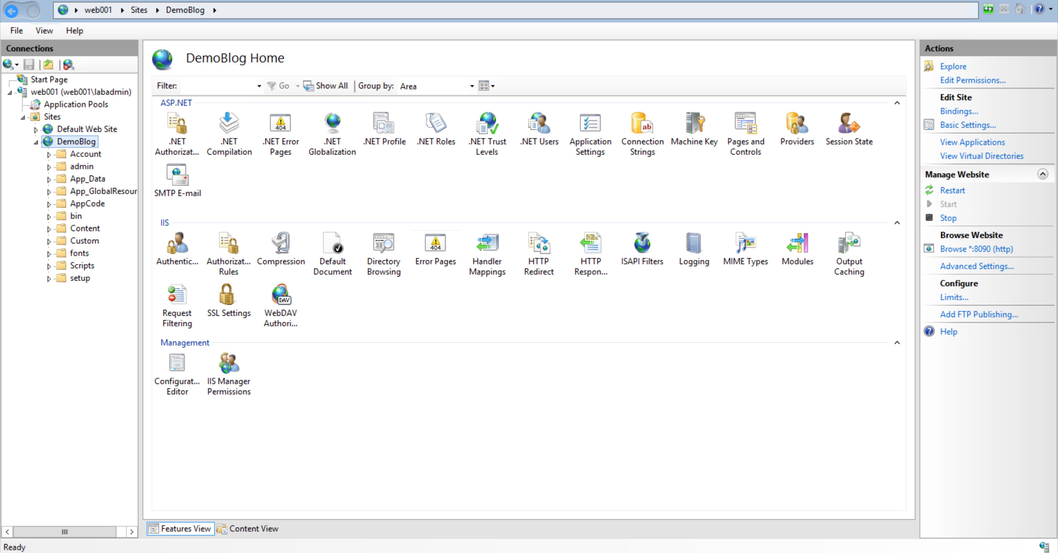Click Restart under Manage Website
The image size is (1058, 553).
[952, 190]
